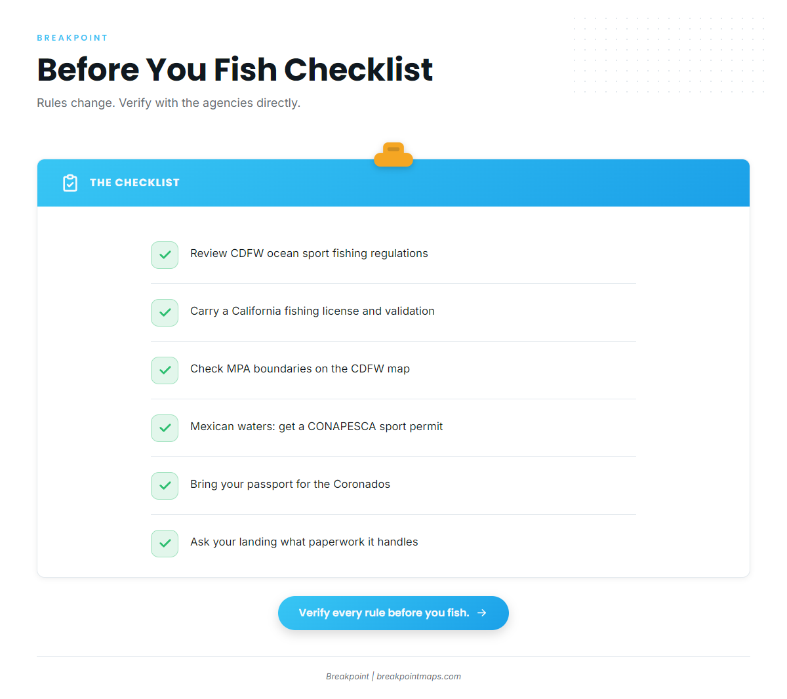Image resolution: width=787 pixels, height=699 pixels.
Task: Open breakpointmaps.com footer link
Action: pyautogui.click(x=418, y=676)
